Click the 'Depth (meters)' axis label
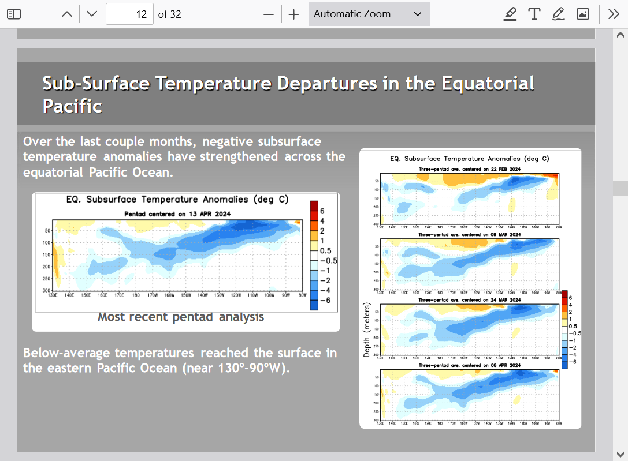 coord(366,329)
